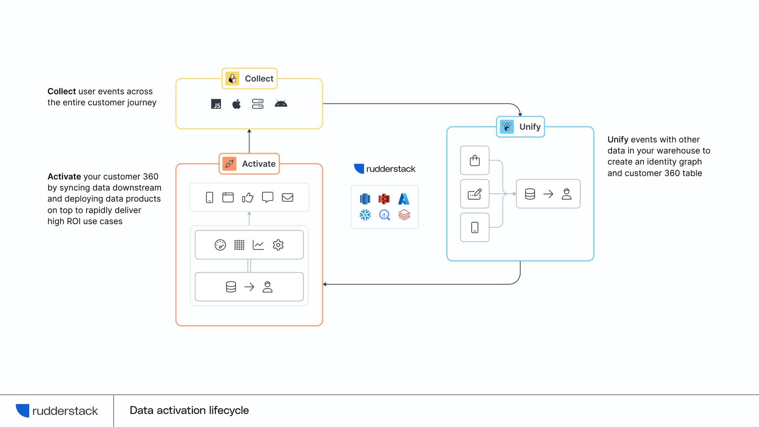Click the gear settings icon in Activate
The height and width of the screenshot is (427, 759).
pyautogui.click(x=278, y=245)
